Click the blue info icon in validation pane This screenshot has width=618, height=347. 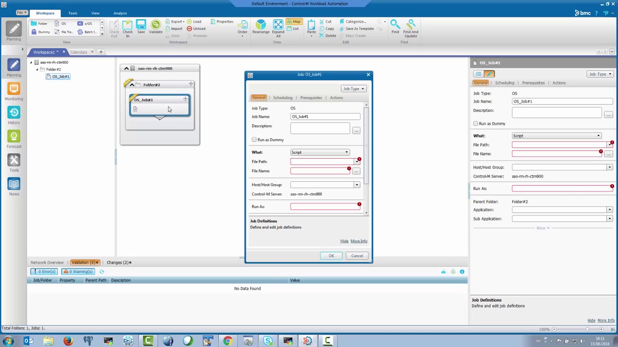tap(462, 272)
